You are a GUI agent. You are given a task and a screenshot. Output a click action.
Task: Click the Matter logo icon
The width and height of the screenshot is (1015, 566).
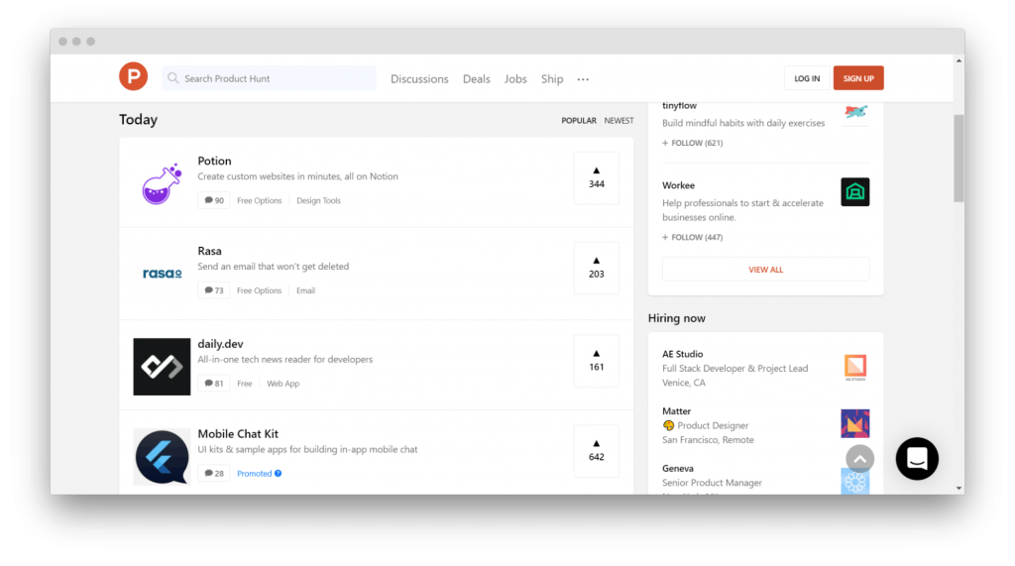tap(855, 423)
